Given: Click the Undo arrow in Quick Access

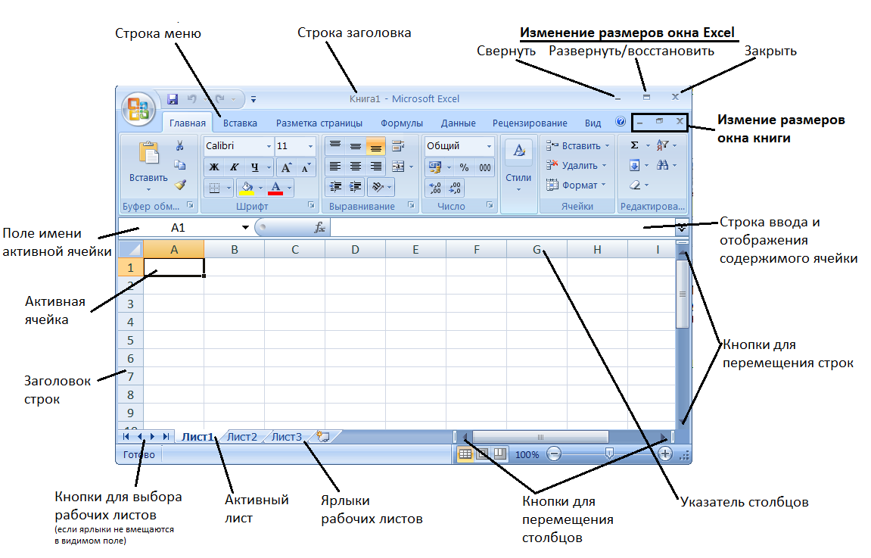Looking at the screenshot, I should tap(191, 99).
